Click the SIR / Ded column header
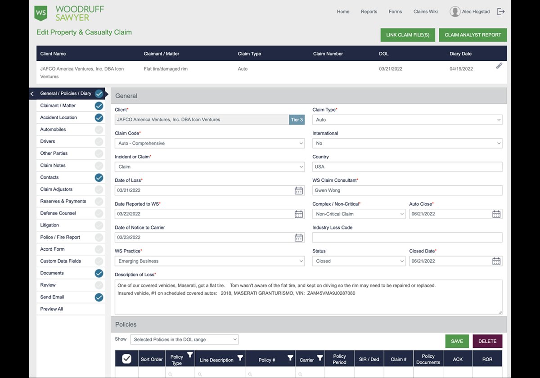The height and width of the screenshot is (378, 540). pos(369,360)
